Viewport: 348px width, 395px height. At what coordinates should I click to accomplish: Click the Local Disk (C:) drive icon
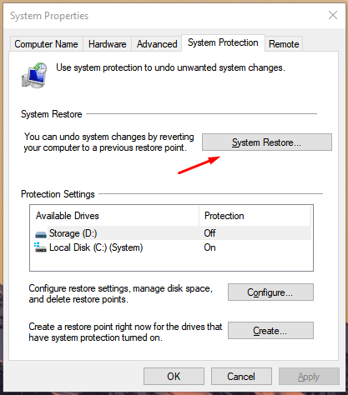point(40,247)
